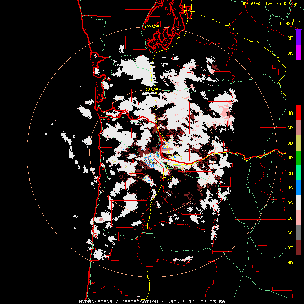This screenshot has width=304, height=304.
Task: Click the ND legend label
Action: pyautogui.click(x=290, y=263)
